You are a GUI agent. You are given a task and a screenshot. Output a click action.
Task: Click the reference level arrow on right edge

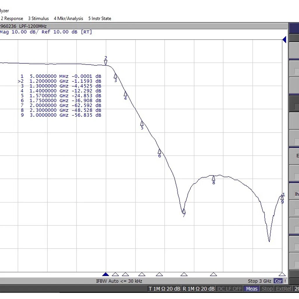click(x=284, y=40)
